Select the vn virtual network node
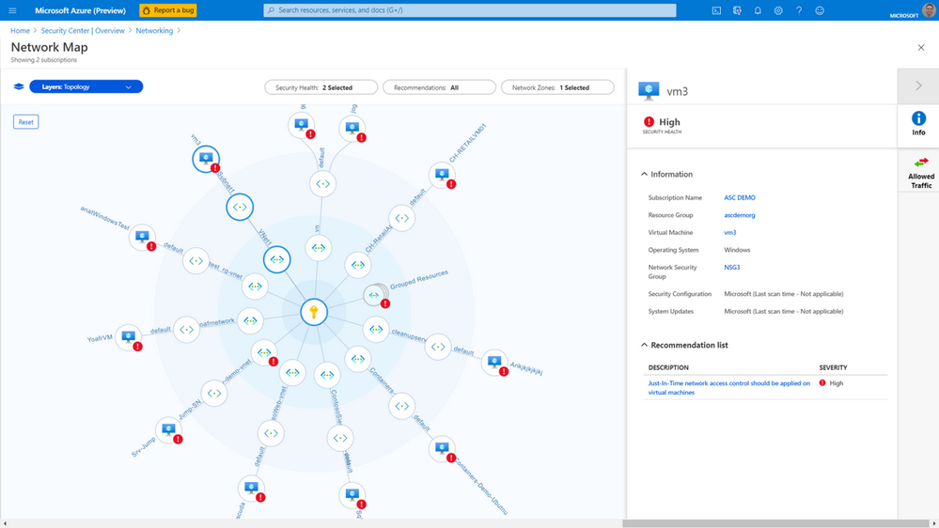This screenshot has width=939, height=528. tap(319, 248)
